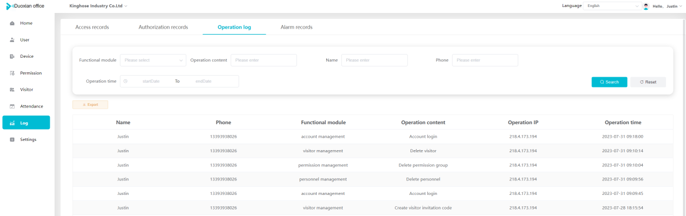Viewport: 686px width, 216px height.
Task: Click the Duoxian office logo
Action: tap(25, 6)
